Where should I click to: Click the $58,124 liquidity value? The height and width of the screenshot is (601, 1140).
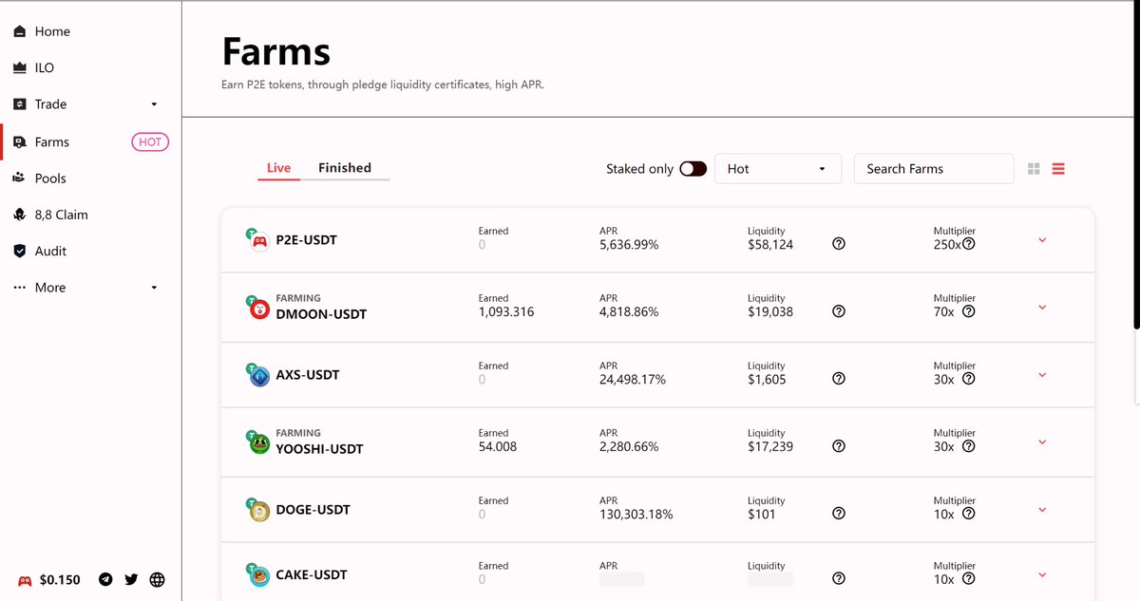770,244
